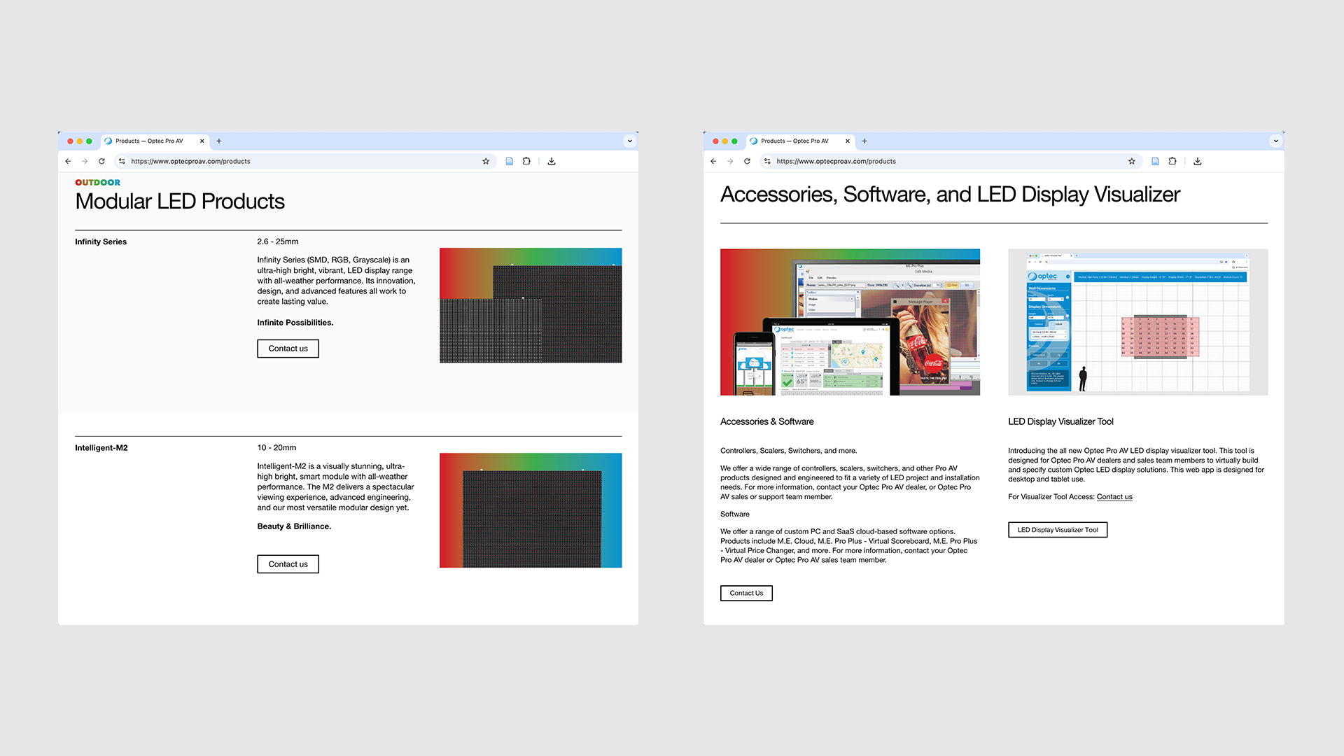Click the 10 - 20mm pitch text
The height and width of the screenshot is (756, 1344).
click(276, 448)
